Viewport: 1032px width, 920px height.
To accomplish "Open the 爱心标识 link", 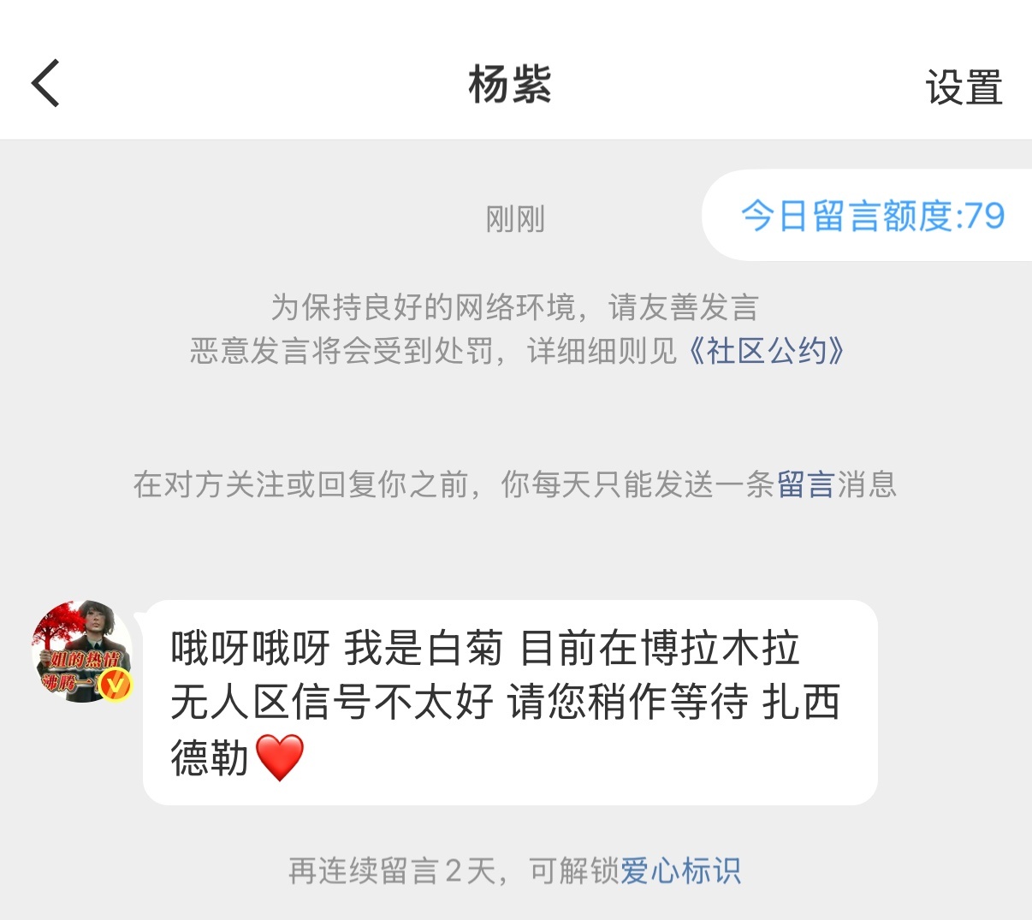I will (680, 871).
